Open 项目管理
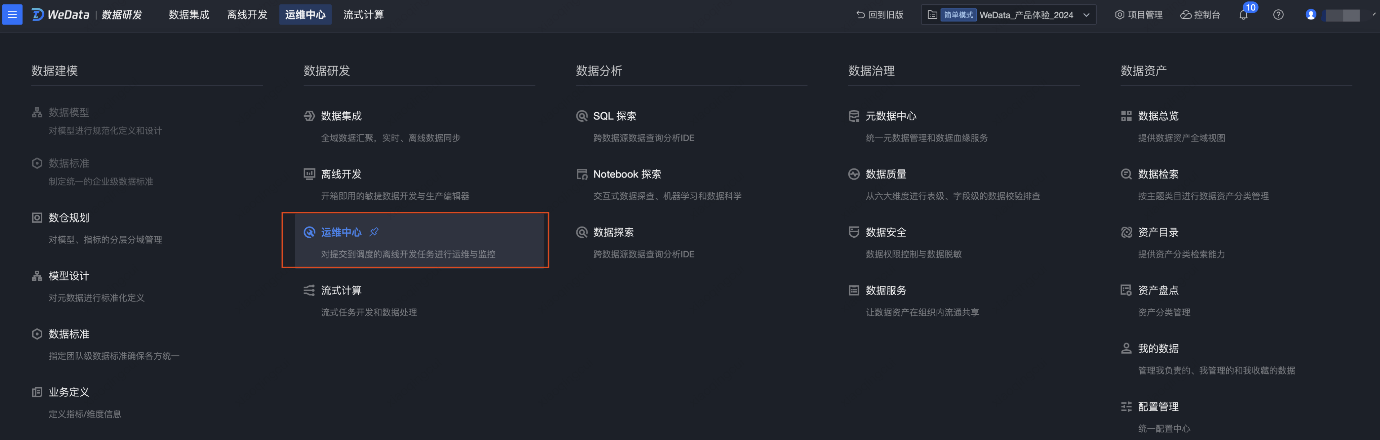 coord(1139,15)
